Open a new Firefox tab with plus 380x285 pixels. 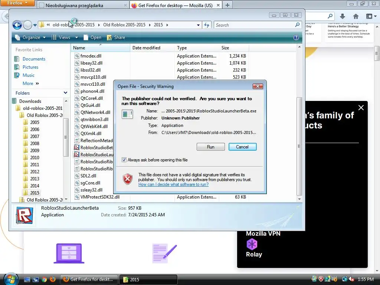227,5
